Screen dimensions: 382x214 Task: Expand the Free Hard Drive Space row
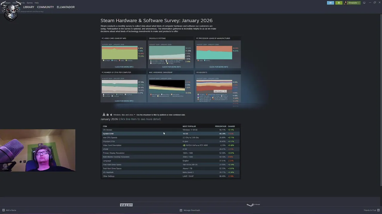tap(170, 165)
